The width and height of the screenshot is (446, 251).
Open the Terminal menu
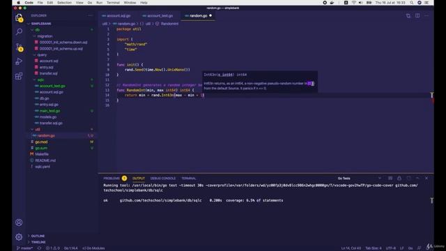tap(113, 3)
